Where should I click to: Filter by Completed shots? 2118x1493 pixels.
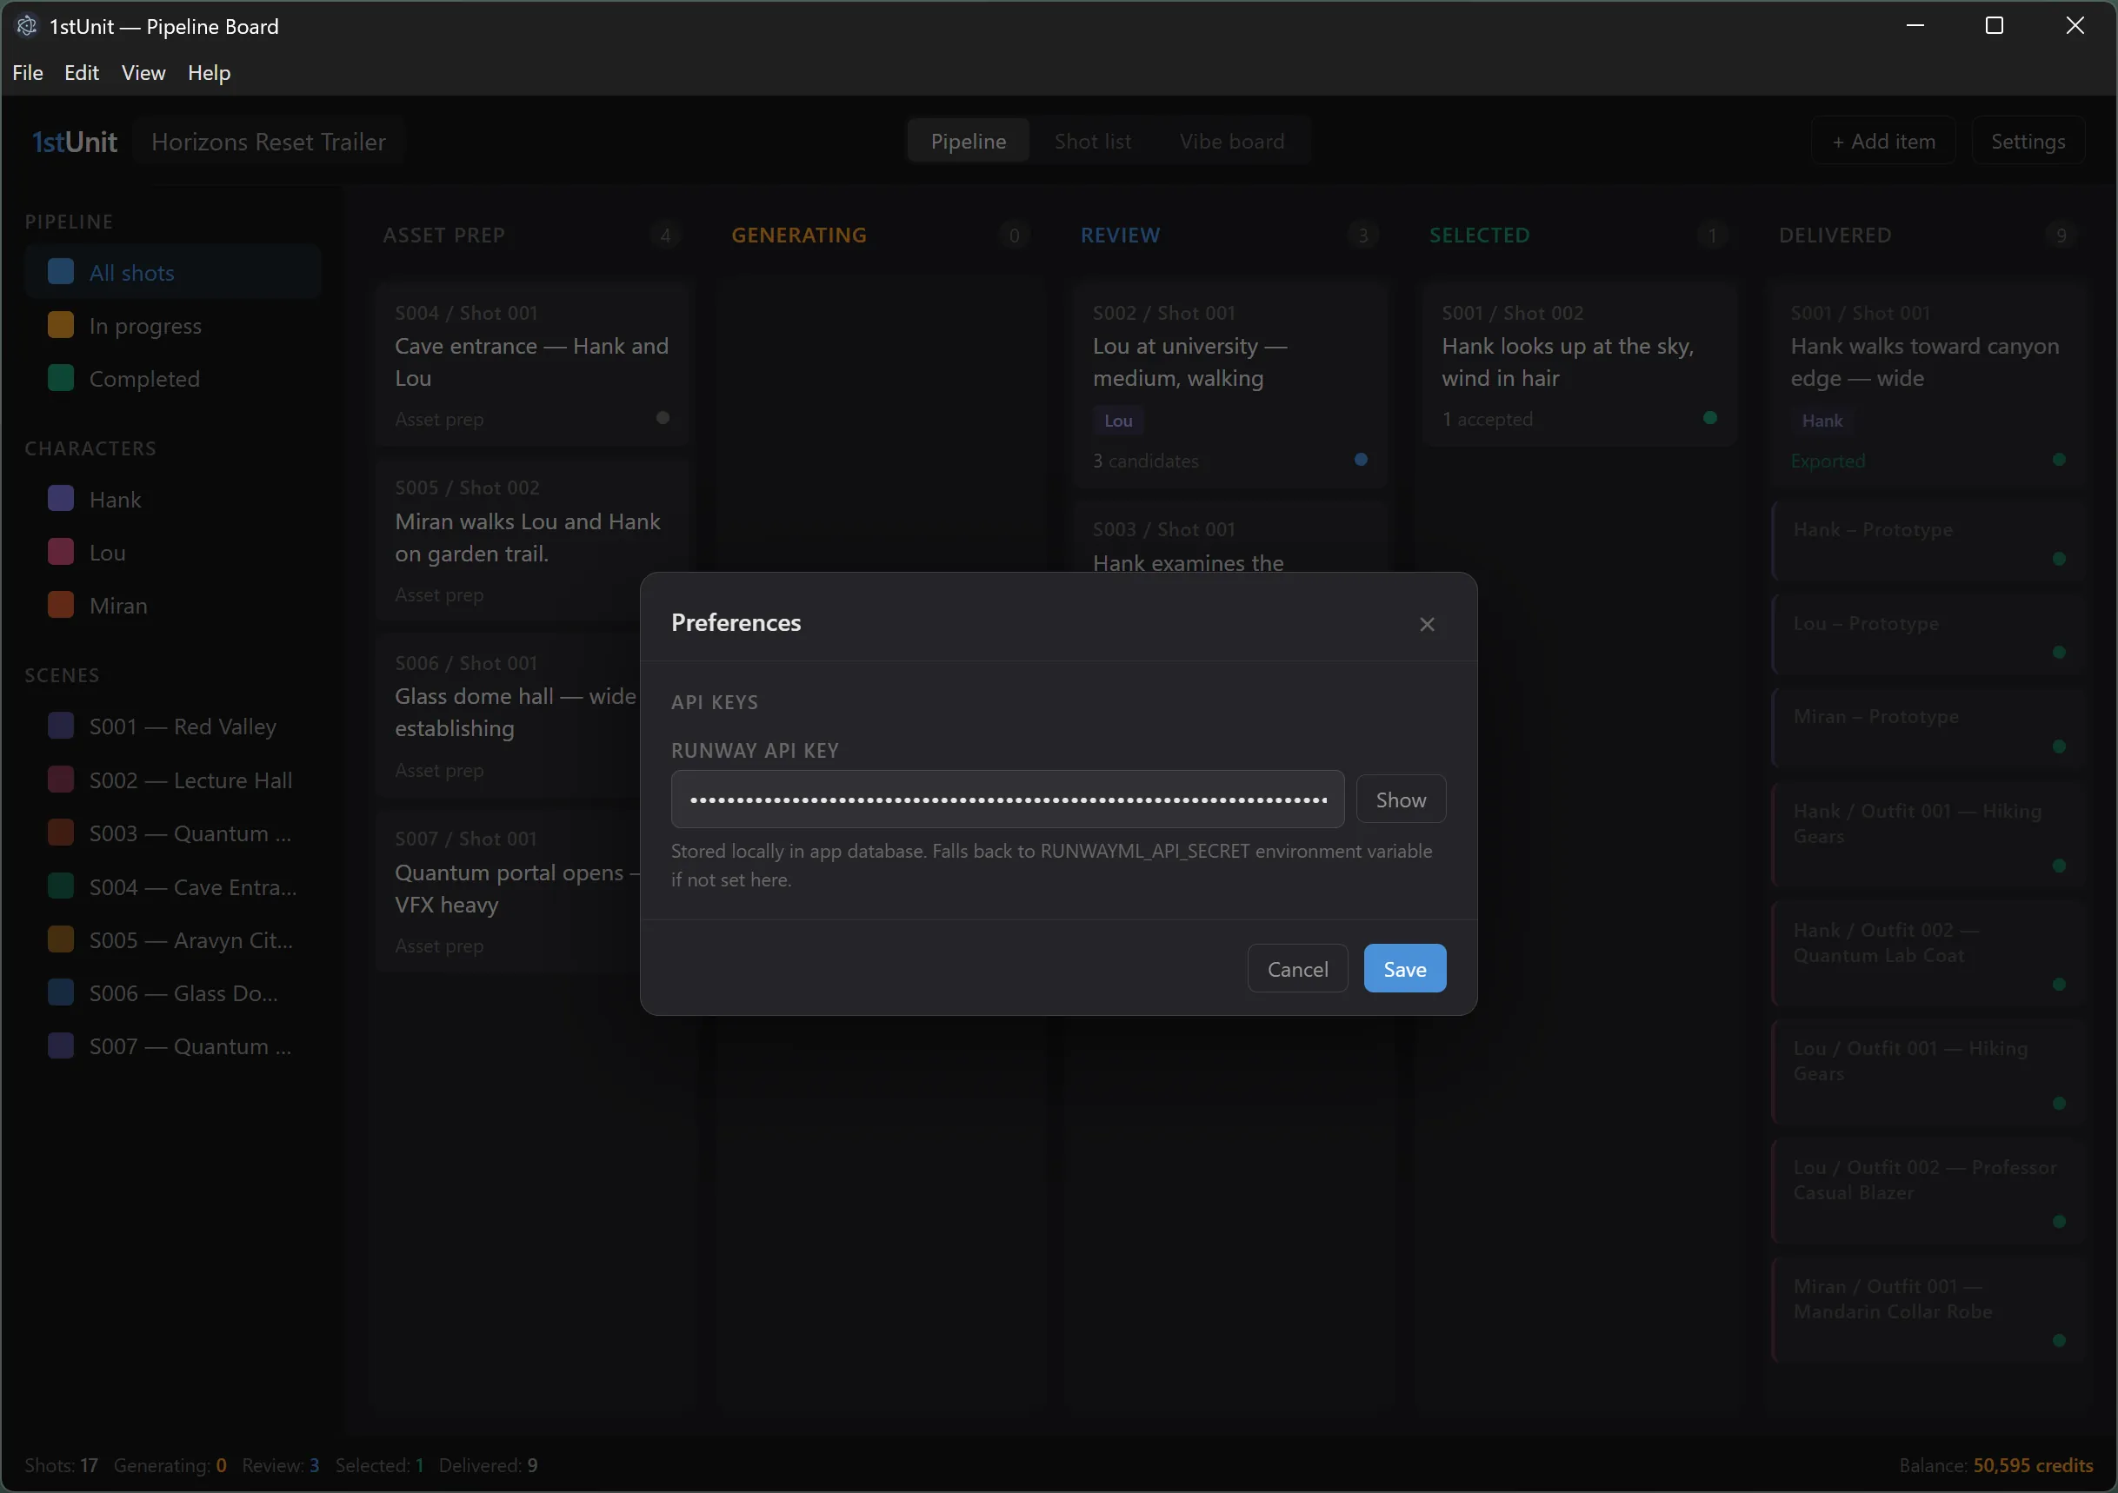click(x=172, y=379)
